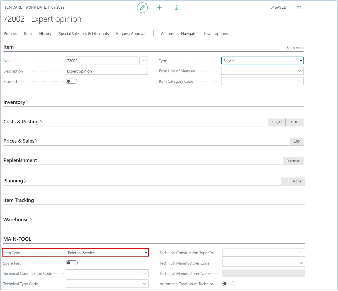This screenshot has width=338, height=291.
Task: Click the 100,00 cost summary value
Action: [x=277, y=122]
